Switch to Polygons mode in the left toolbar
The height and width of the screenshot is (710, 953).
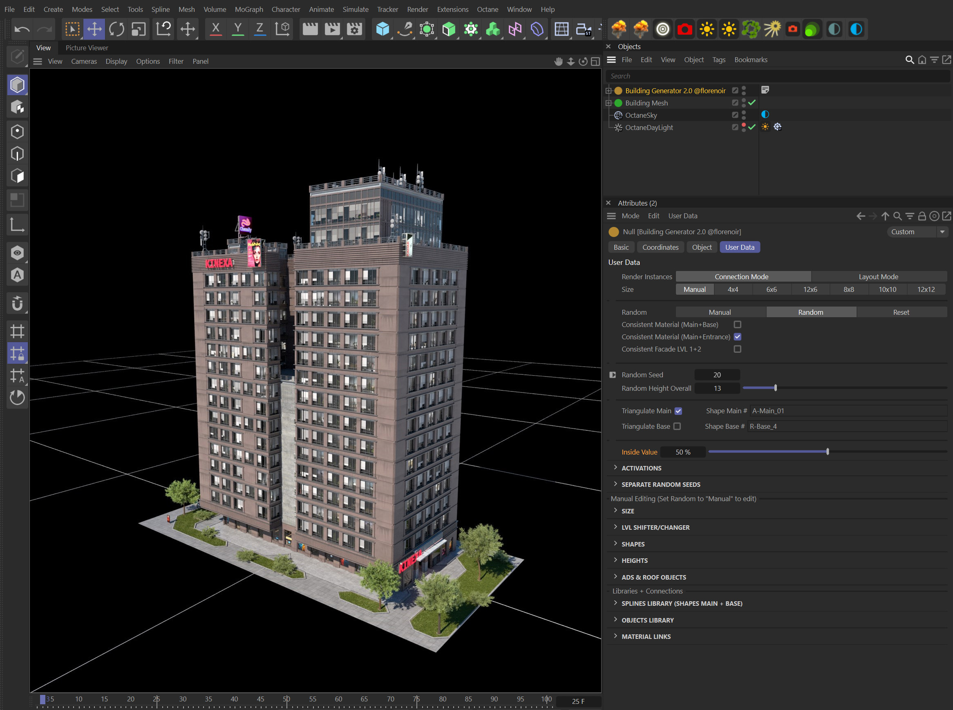point(18,175)
